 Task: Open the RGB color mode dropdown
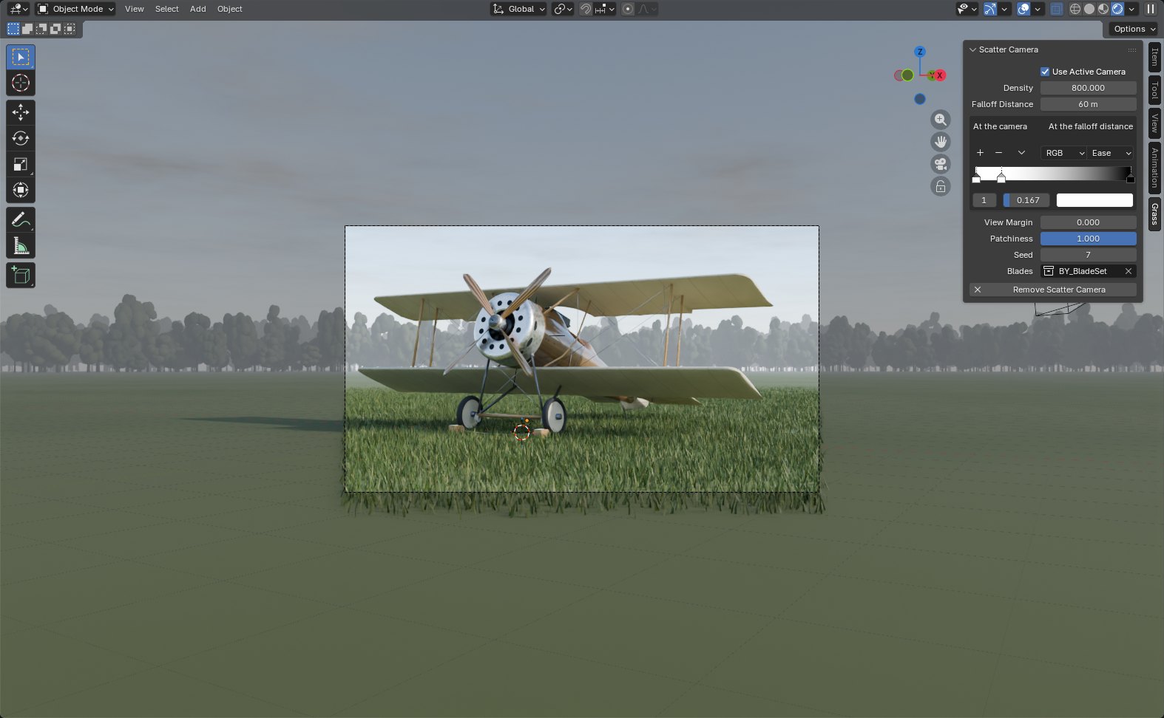tap(1063, 153)
